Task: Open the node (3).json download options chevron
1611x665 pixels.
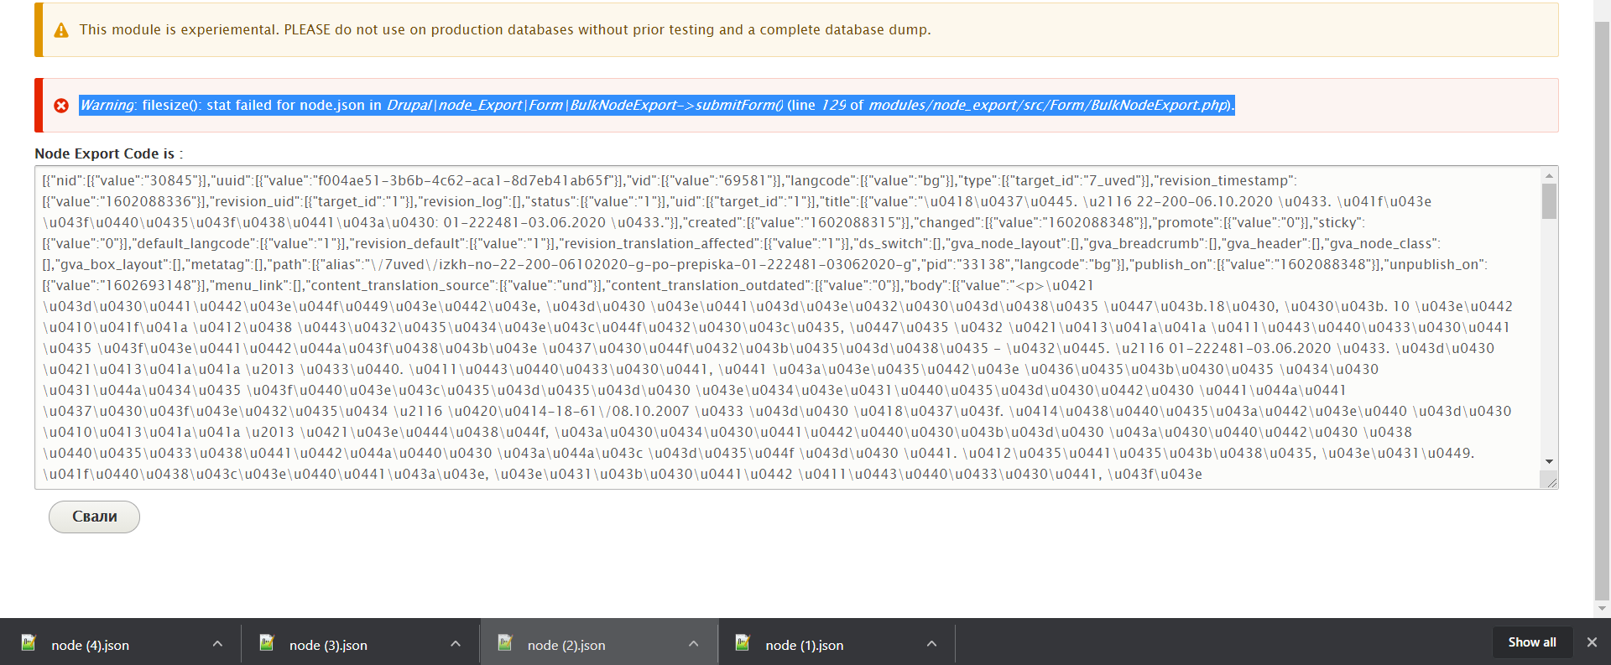Action: coord(456,644)
